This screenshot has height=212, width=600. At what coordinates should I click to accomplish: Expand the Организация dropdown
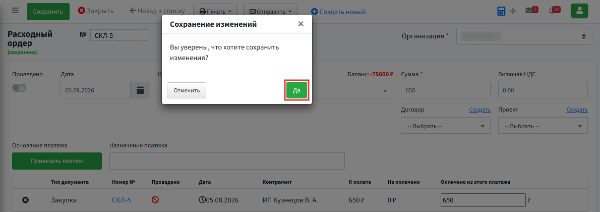523,36
